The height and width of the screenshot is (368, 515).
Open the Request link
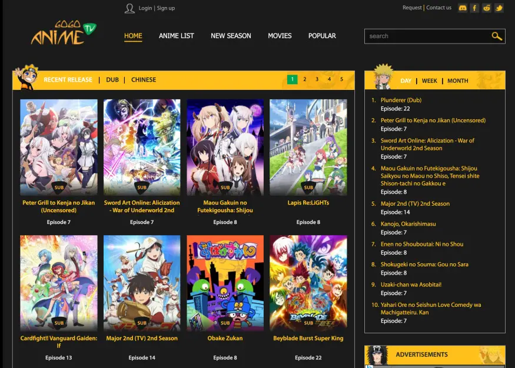(412, 8)
